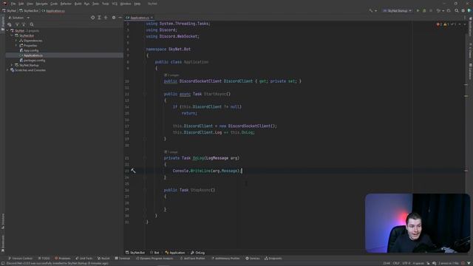Open the Services tool window

point(253,259)
